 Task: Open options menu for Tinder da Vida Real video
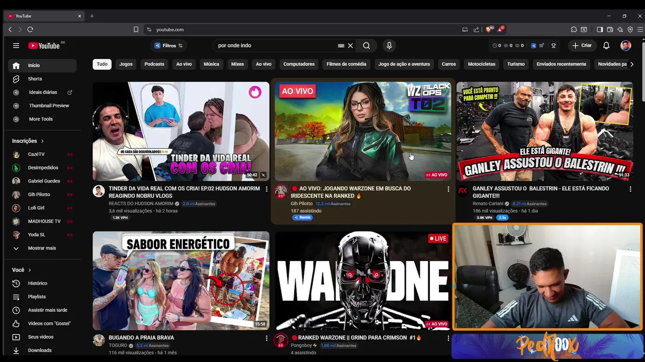(x=267, y=189)
